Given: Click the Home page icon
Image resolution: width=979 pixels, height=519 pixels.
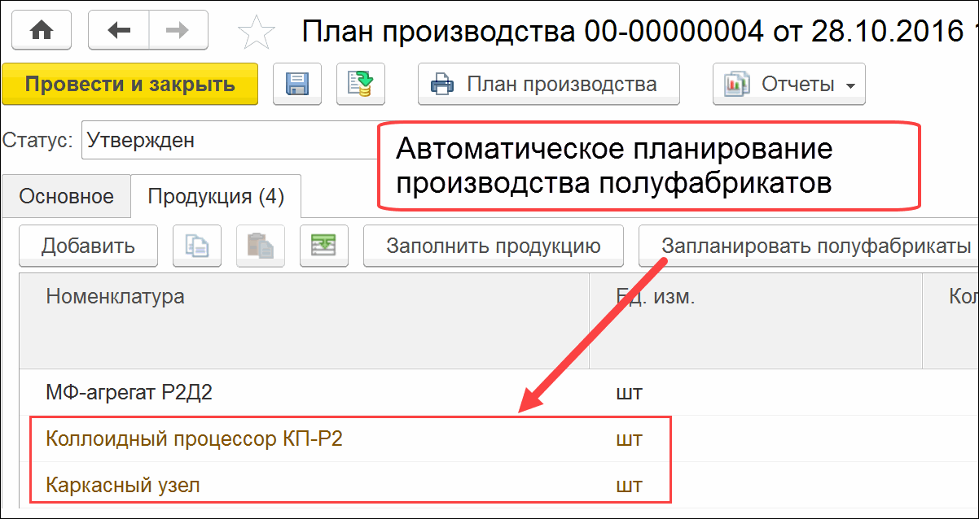Looking at the screenshot, I should (x=42, y=31).
